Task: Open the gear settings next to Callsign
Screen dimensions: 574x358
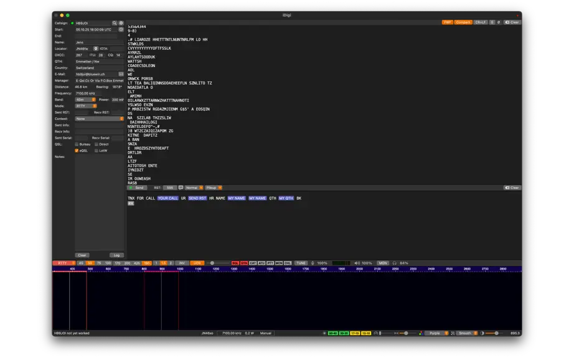Action: pos(121,23)
